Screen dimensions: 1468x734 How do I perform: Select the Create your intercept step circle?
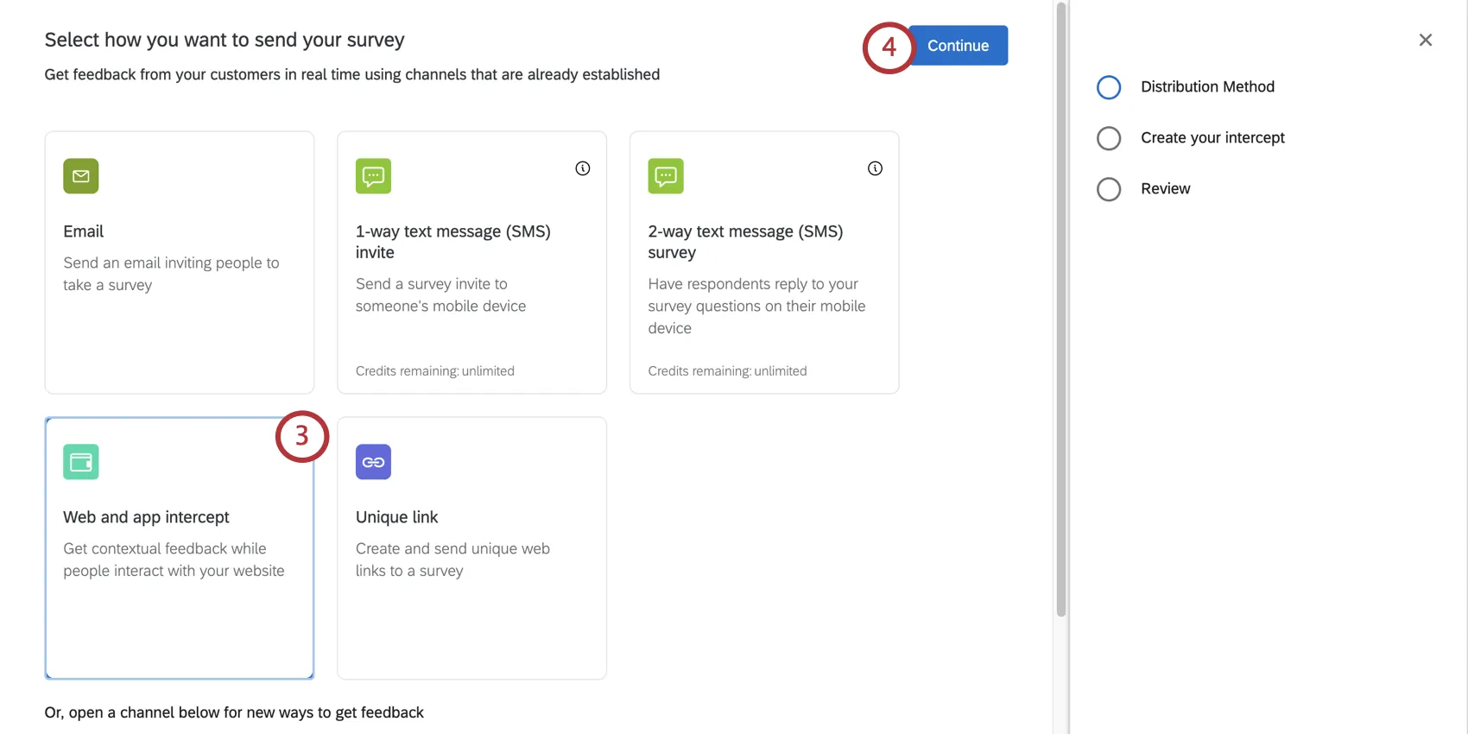[x=1109, y=138]
